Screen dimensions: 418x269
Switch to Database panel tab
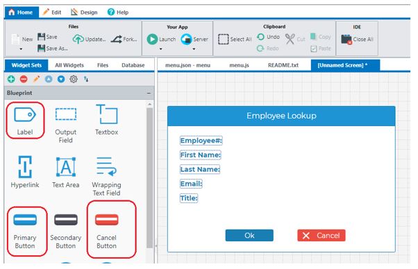pyautogui.click(x=133, y=65)
